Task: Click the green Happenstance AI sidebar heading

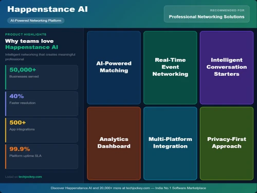Action: click(32, 47)
